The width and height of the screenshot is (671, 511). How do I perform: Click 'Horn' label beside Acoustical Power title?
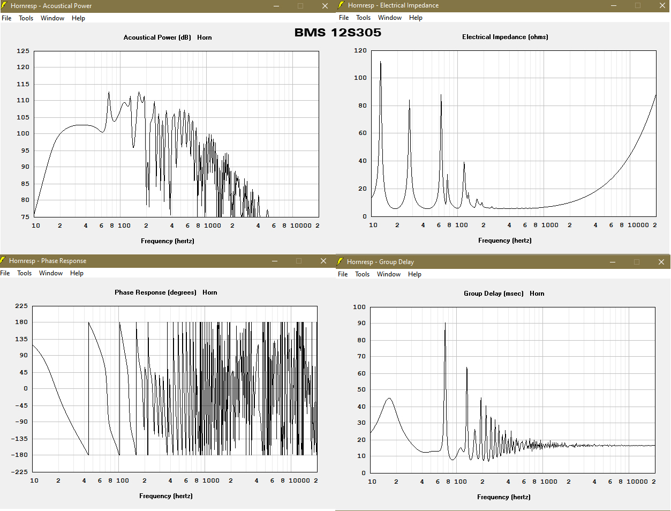coord(205,37)
